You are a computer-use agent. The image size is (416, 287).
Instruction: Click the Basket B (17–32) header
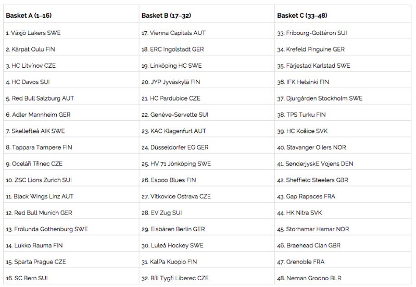coord(168,15)
